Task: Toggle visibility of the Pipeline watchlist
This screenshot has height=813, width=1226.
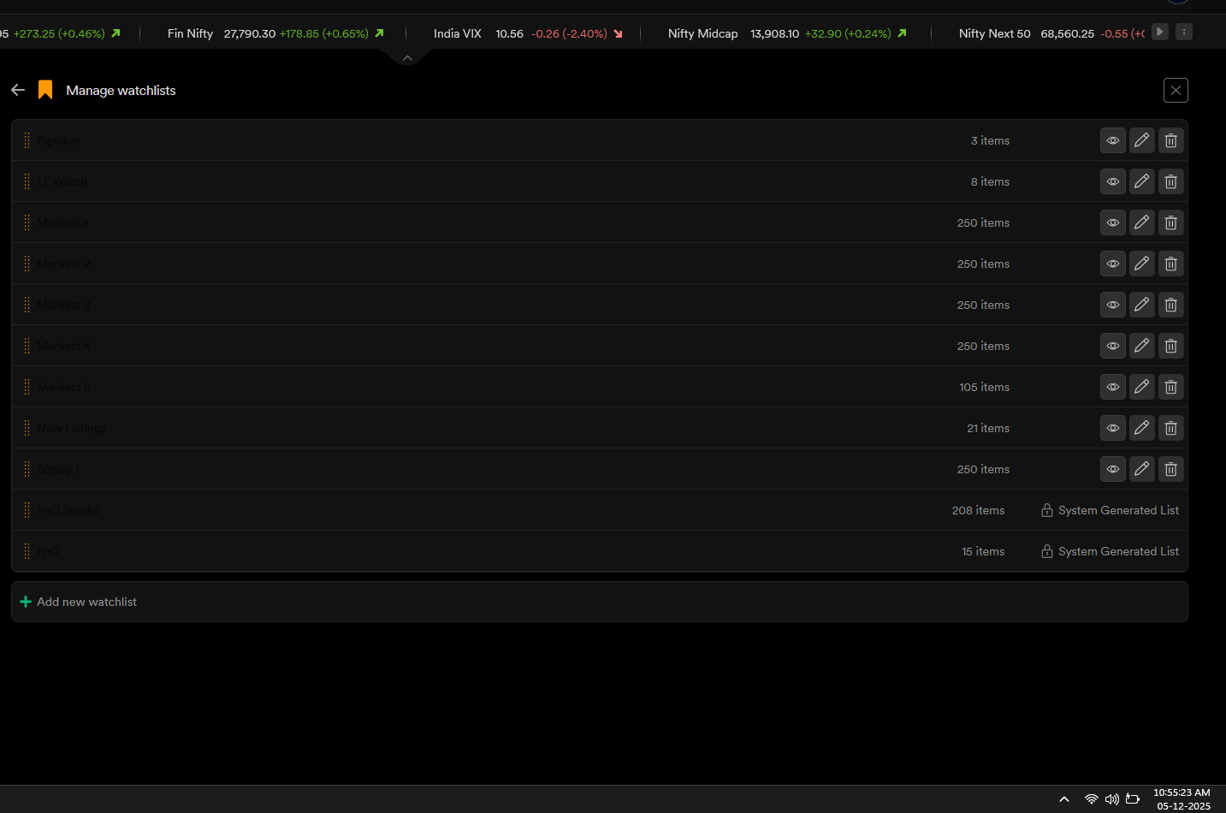Action: (x=1112, y=140)
